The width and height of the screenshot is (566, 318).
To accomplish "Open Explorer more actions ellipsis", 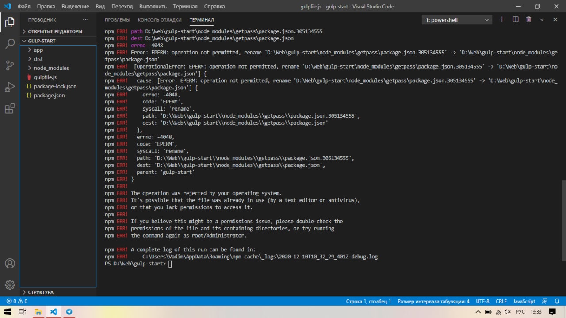I will point(86,20).
